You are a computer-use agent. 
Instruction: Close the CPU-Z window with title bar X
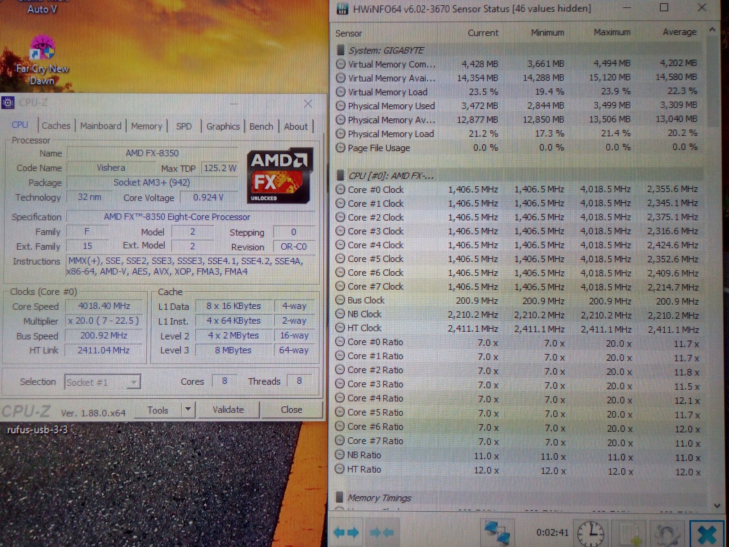308,104
